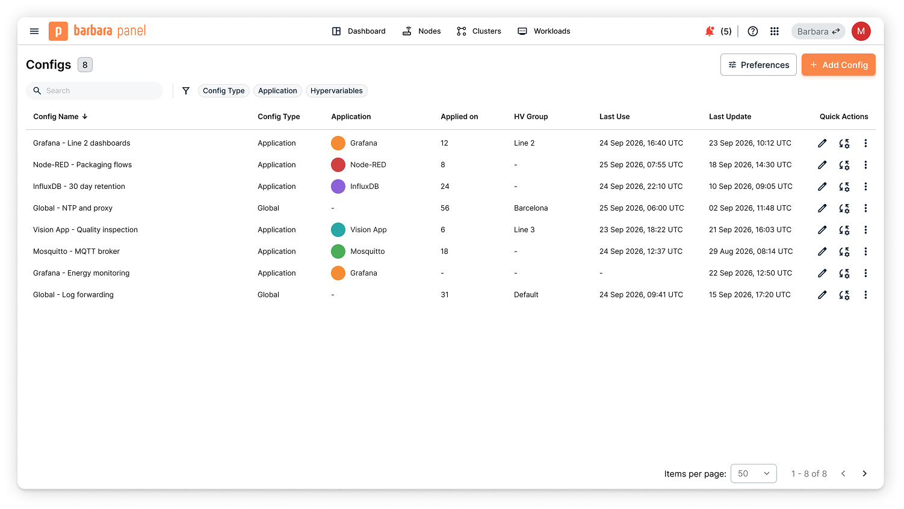Open more actions for Node-RED - Packaging flows
Viewport: 904px width, 509px height.
pyautogui.click(x=865, y=165)
